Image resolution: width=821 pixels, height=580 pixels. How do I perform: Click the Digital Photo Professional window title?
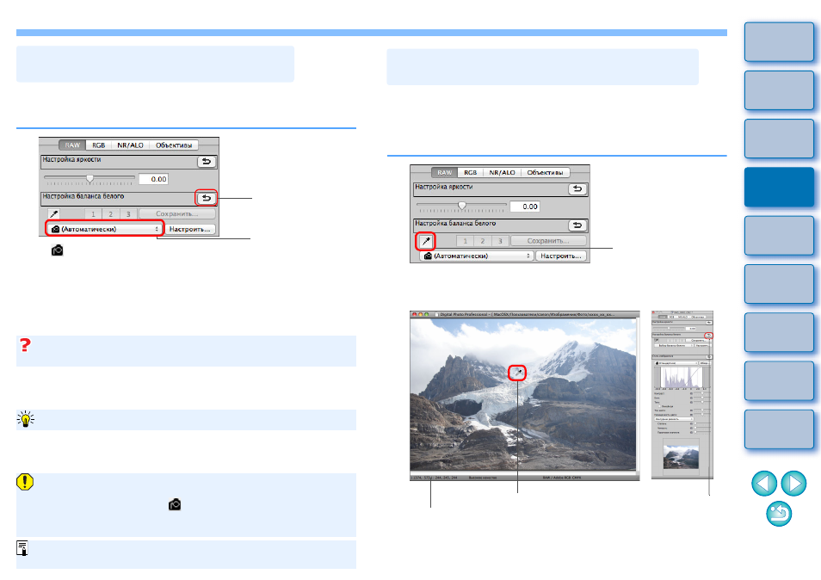point(528,315)
